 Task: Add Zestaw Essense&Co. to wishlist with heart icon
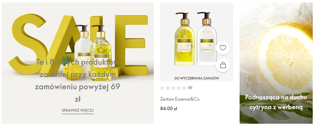click(x=223, y=48)
